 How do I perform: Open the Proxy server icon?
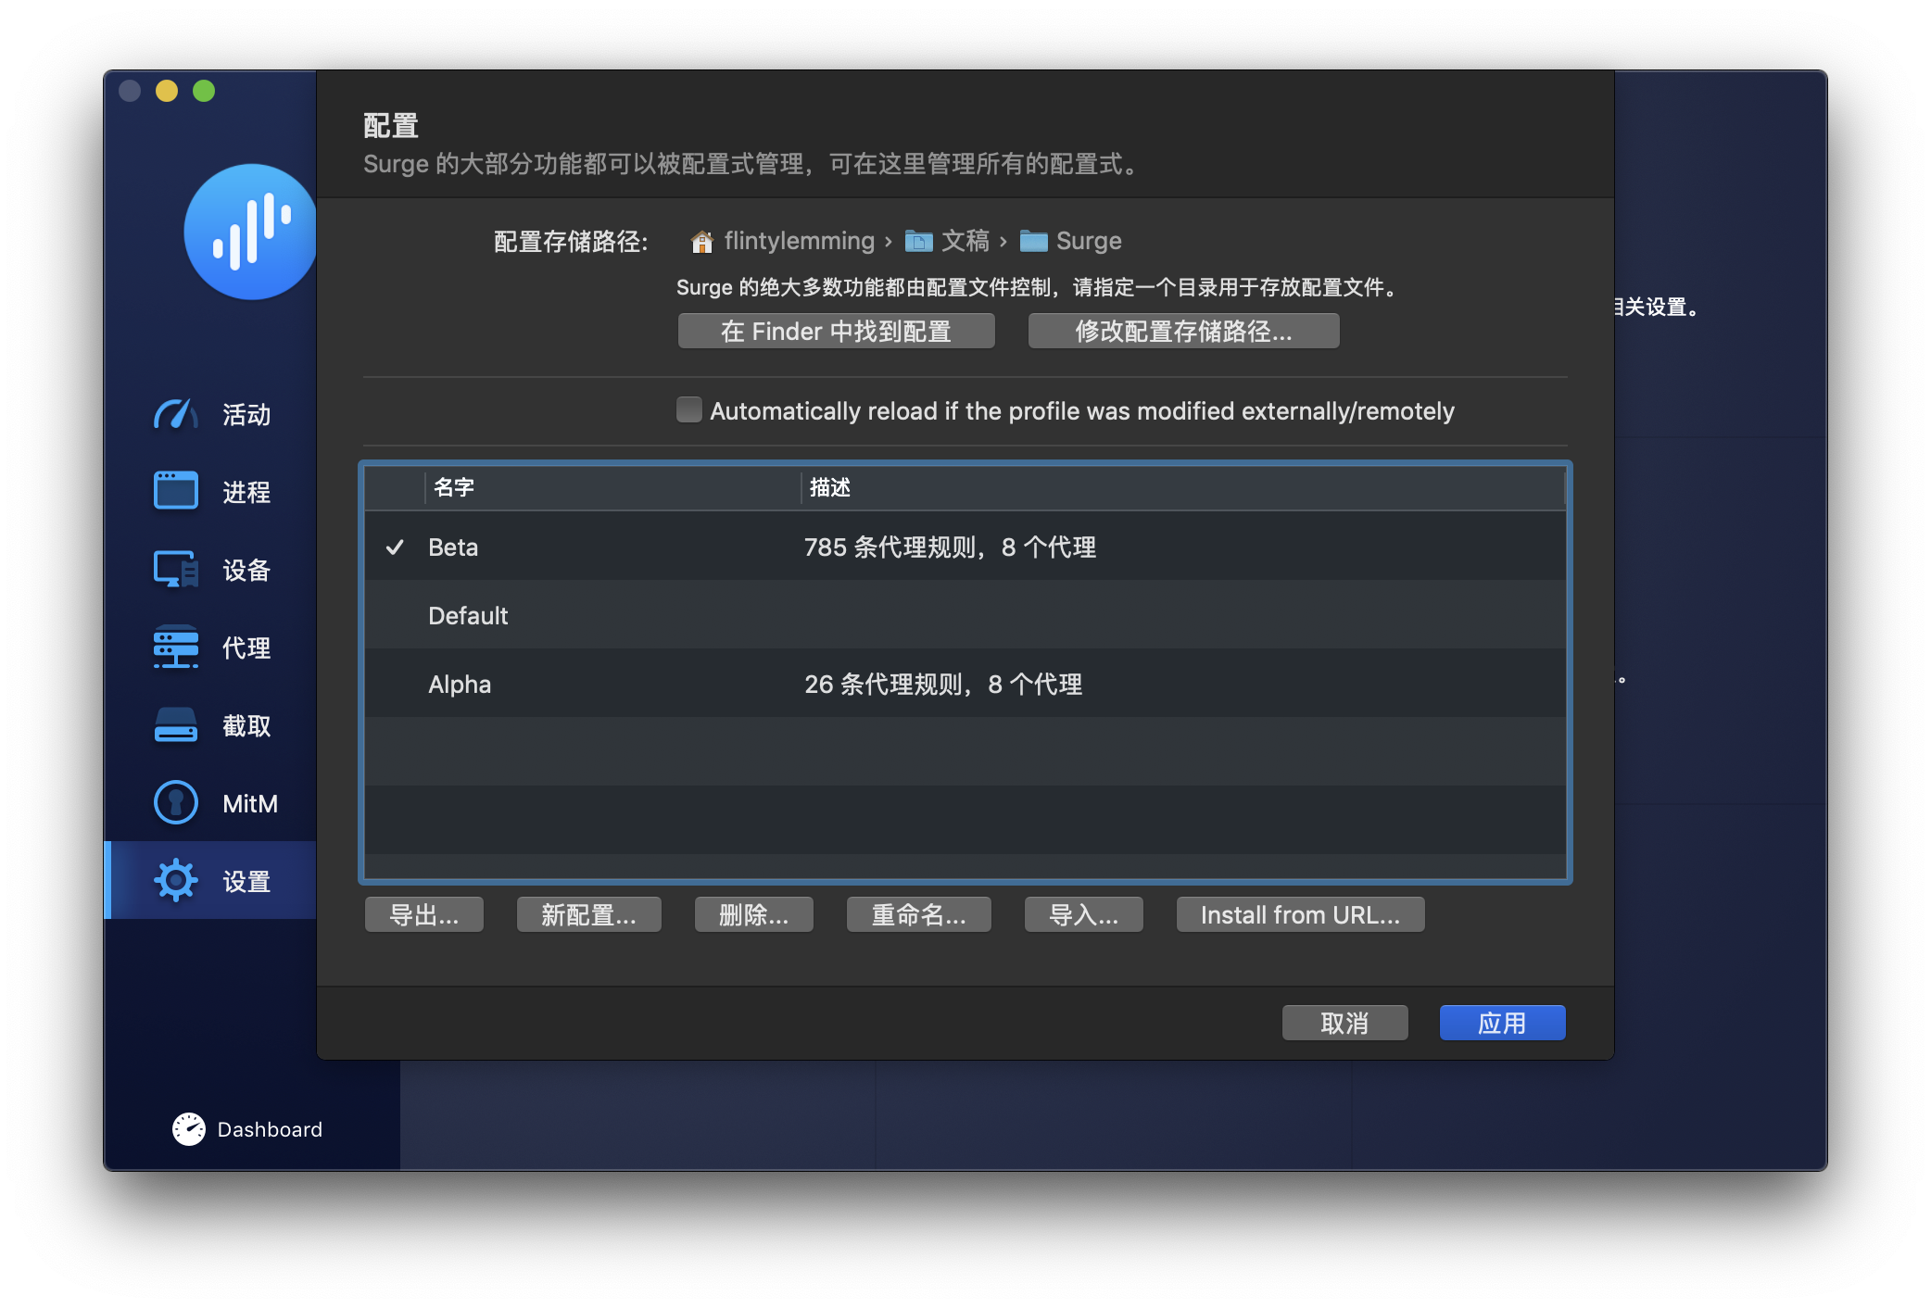coord(175,647)
